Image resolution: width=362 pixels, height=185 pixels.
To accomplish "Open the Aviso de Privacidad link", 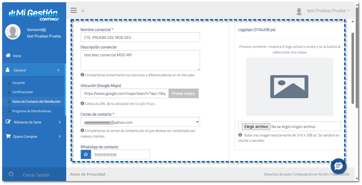I will coord(88,175).
